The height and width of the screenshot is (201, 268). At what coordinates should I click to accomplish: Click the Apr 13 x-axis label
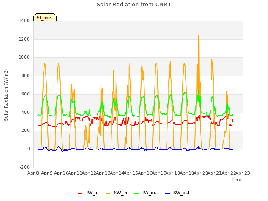(103, 173)
